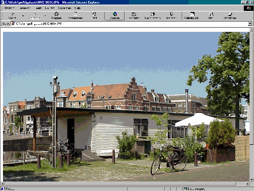Click the Internet Explorer throbber logo
Screen dimensions: 254x191
click(x=249, y=8)
